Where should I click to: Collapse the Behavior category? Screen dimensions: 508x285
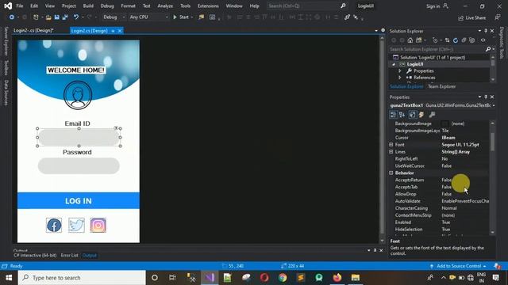coord(391,173)
